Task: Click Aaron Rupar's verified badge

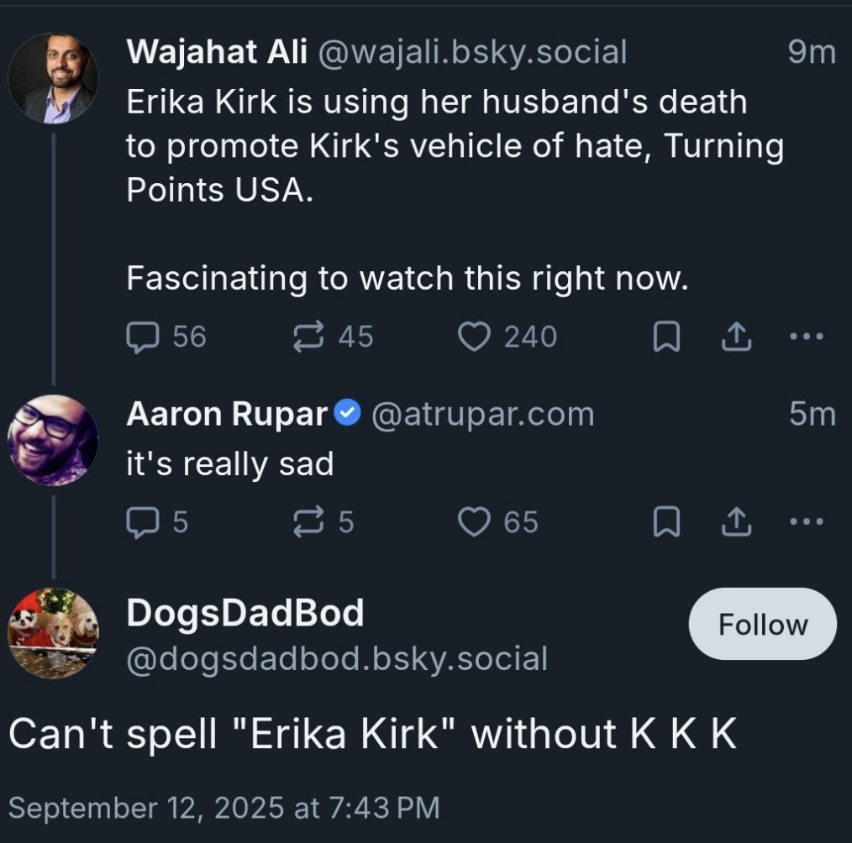Action: pyautogui.click(x=348, y=413)
